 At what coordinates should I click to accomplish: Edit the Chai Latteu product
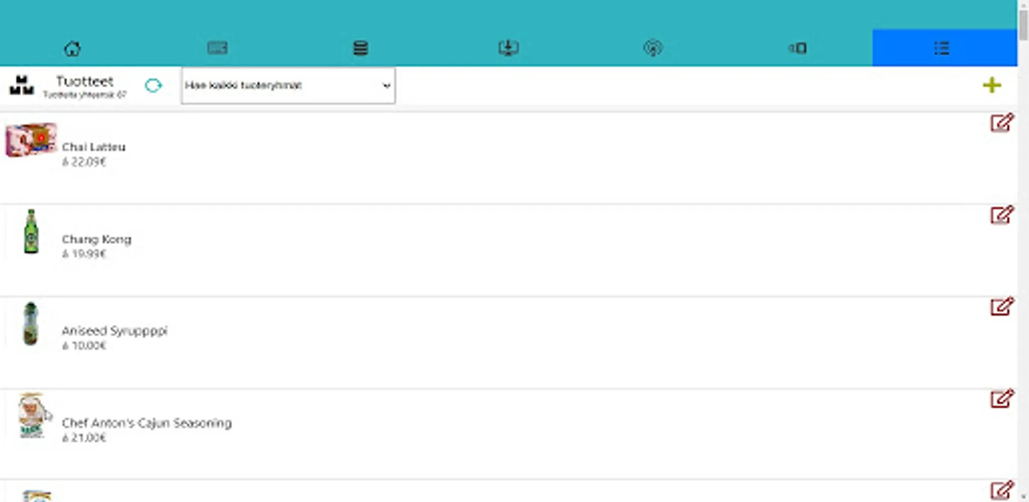tap(1002, 124)
